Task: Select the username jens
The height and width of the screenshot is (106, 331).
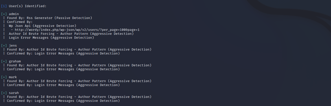Action: pyautogui.click(x=13, y=45)
